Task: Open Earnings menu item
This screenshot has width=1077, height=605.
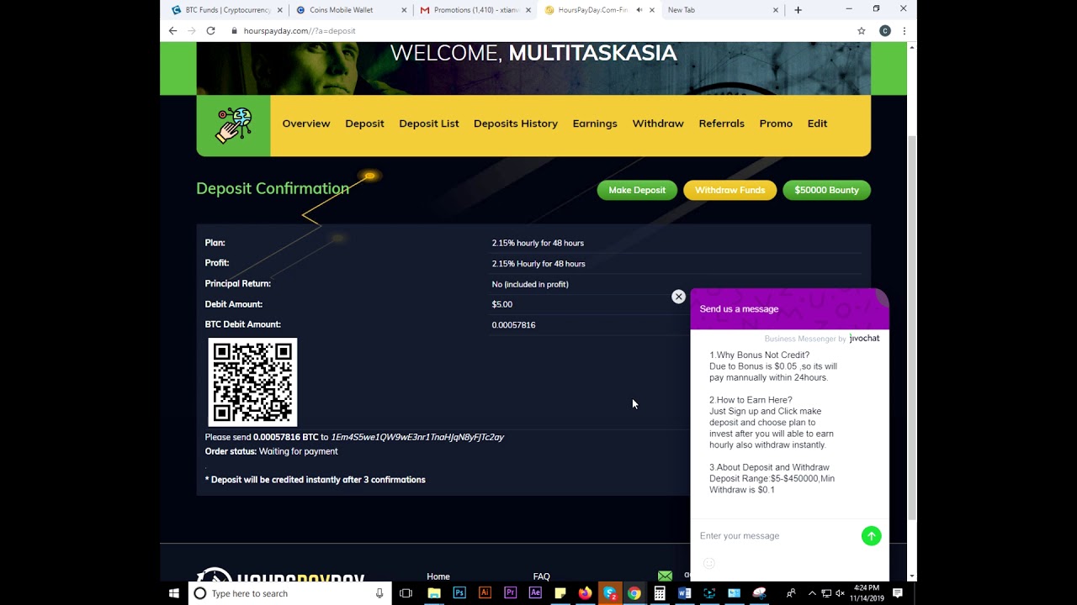Action: (595, 124)
